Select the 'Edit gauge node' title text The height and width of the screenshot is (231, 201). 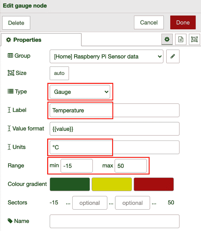click(x=25, y=6)
